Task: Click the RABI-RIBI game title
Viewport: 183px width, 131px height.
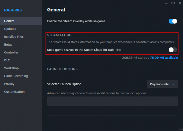Action: tap(13, 10)
